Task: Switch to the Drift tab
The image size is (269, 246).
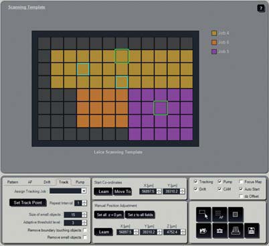Action: point(47,182)
